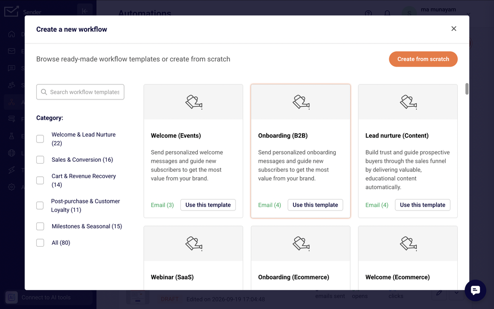Open Onboarding (Ecommerce) template title
This screenshot has height=309, width=494.
(x=294, y=277)
